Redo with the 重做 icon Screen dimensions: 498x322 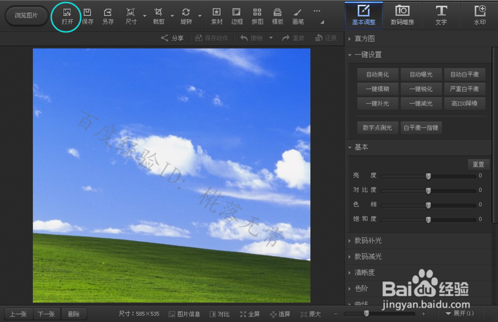[293, 38]
